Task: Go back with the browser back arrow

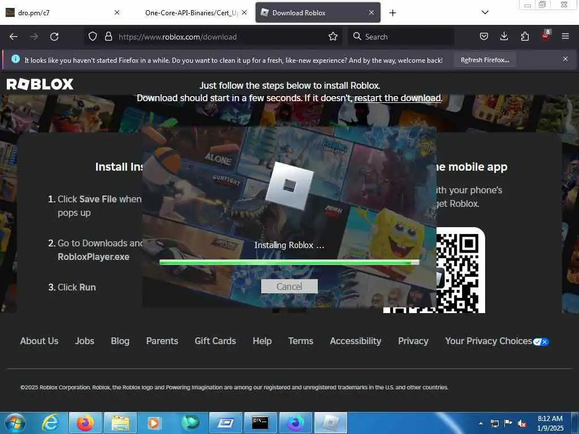Action: coord(14,37)
